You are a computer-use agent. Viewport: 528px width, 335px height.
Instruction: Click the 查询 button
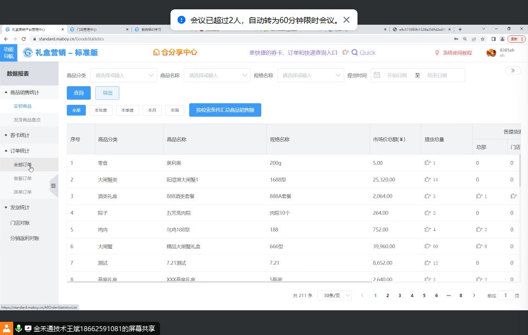[x=79, y=93]
